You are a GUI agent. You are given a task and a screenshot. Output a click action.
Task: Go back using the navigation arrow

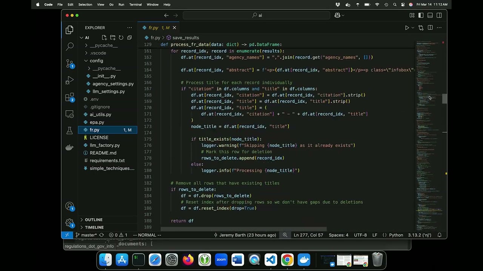(x=166, y=15)
